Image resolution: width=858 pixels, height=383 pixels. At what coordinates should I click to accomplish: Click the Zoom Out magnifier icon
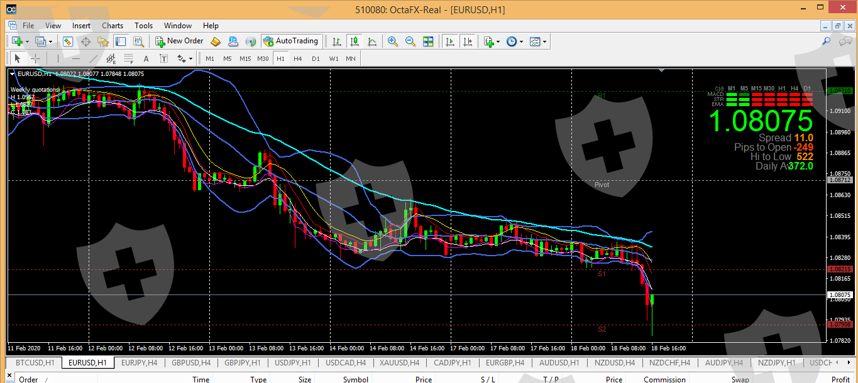click(410, 41)
